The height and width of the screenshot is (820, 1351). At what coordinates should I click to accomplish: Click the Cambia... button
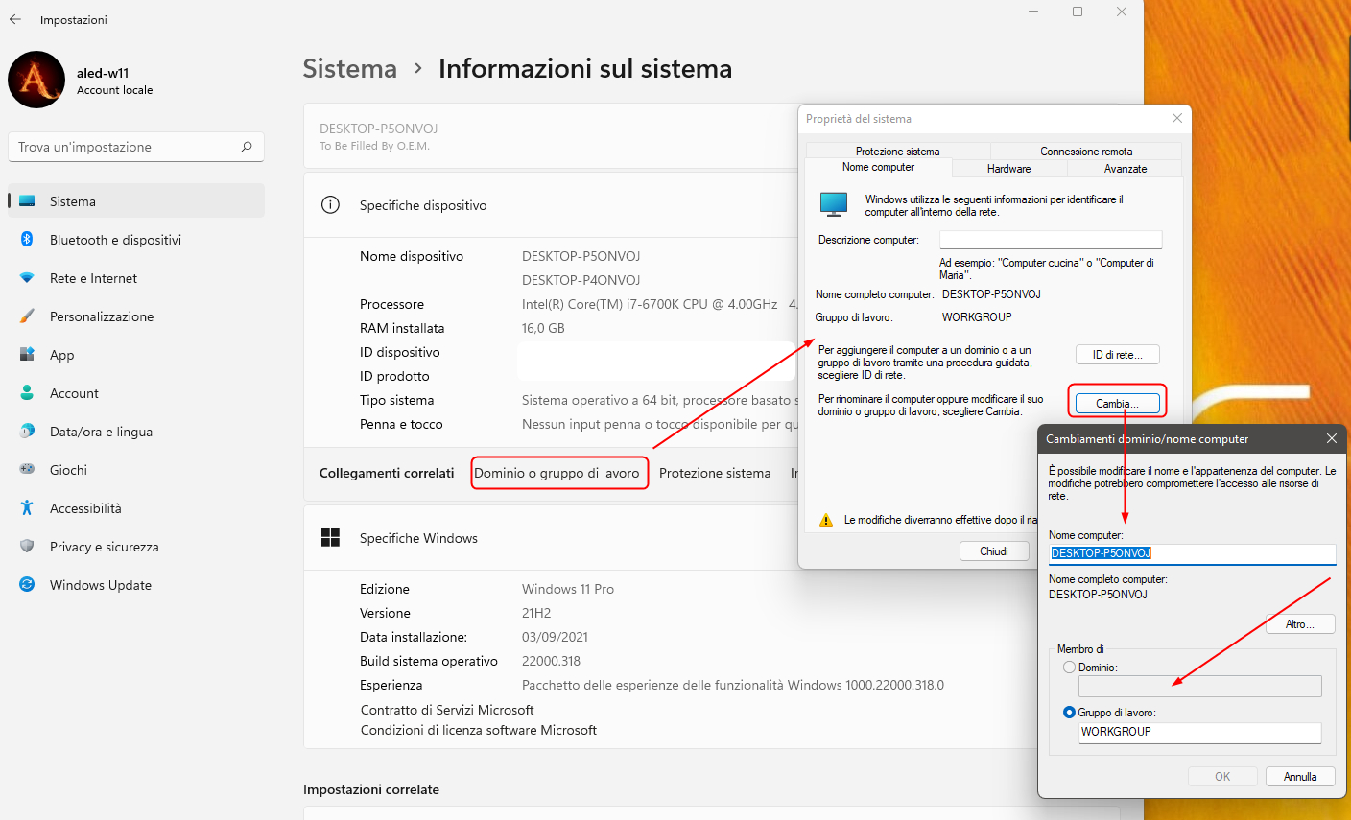[x=1118, y=404]
